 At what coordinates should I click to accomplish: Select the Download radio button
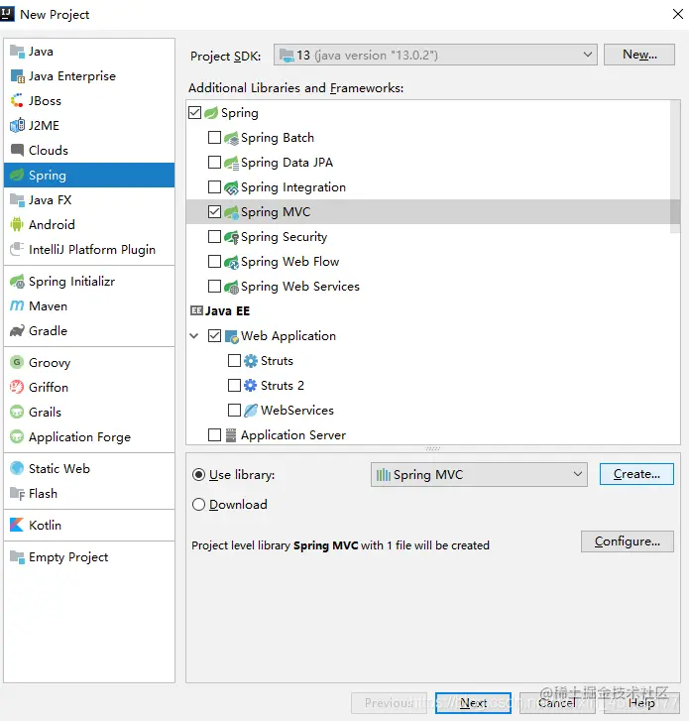pyautogui.click(x=198, y=505)
